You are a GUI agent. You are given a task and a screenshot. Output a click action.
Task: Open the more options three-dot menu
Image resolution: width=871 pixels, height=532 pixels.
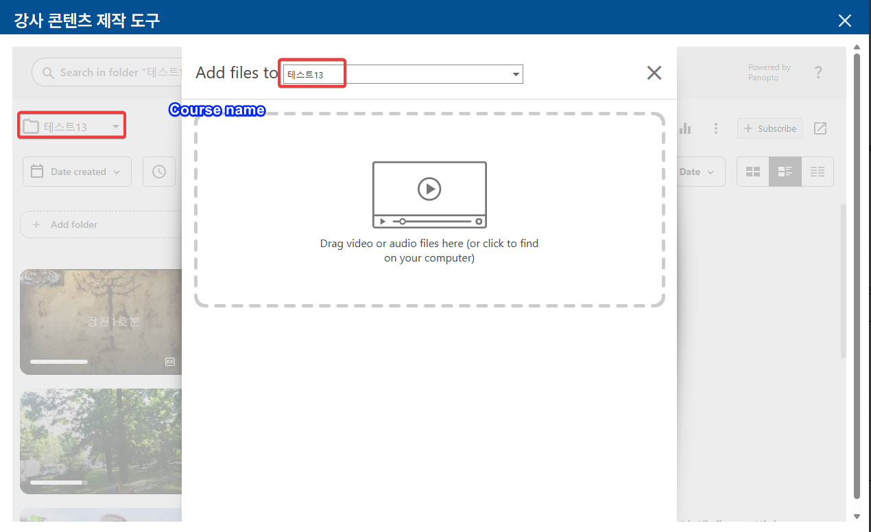click(716, 128)
